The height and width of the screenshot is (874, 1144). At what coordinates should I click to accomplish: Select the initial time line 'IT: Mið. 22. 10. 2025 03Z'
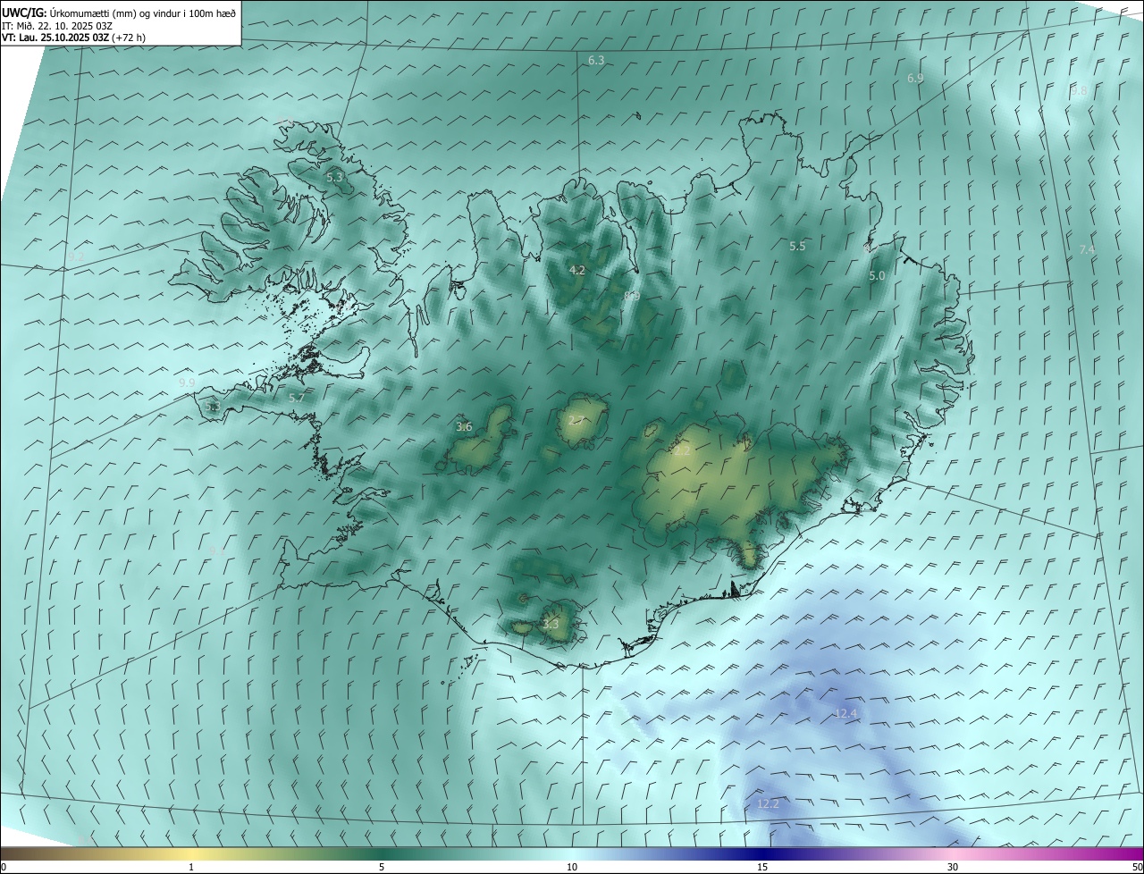point(56,25)
